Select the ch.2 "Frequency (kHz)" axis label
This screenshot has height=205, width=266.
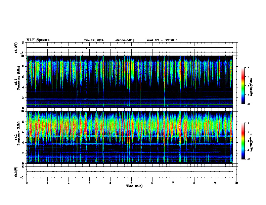click(x=19, y=133)
